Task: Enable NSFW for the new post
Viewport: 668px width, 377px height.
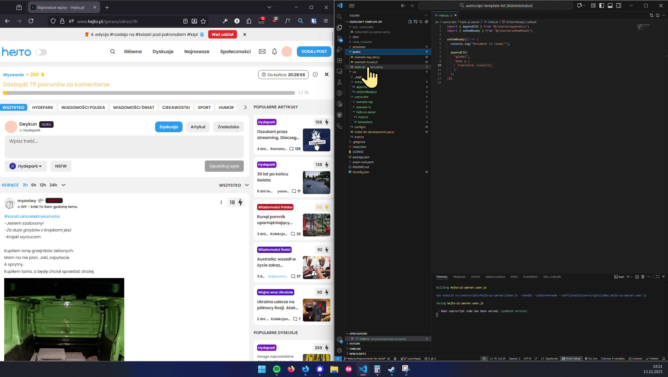Action: tap(61, 166)
